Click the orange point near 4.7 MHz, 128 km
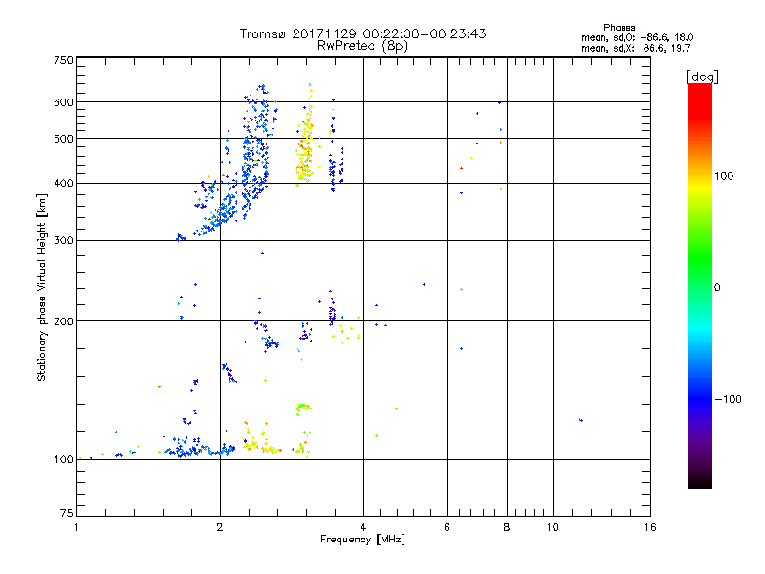The height and width of the screenshot is (574, 765). tap(396, 409)
